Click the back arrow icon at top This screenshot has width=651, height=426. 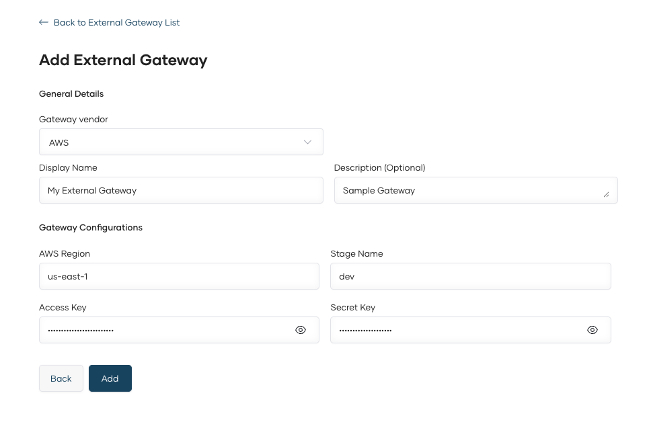coord(44,22)
